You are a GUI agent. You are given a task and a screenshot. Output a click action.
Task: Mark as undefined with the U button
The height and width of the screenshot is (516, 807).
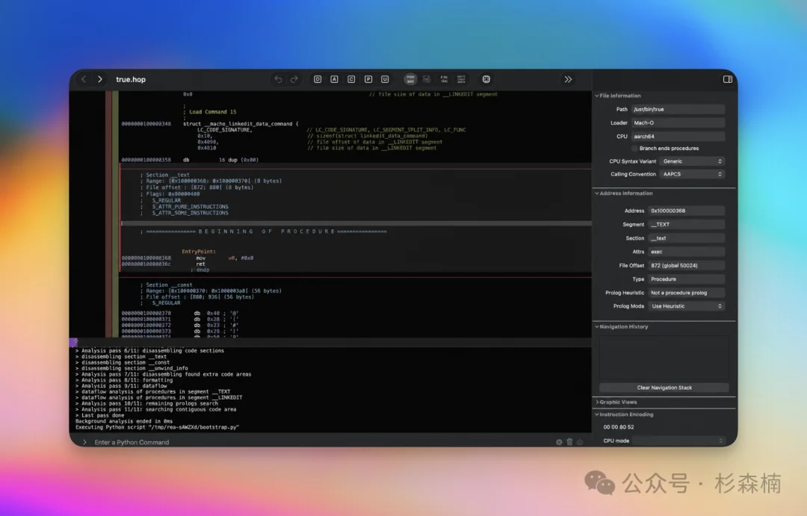tap(385, 79)
